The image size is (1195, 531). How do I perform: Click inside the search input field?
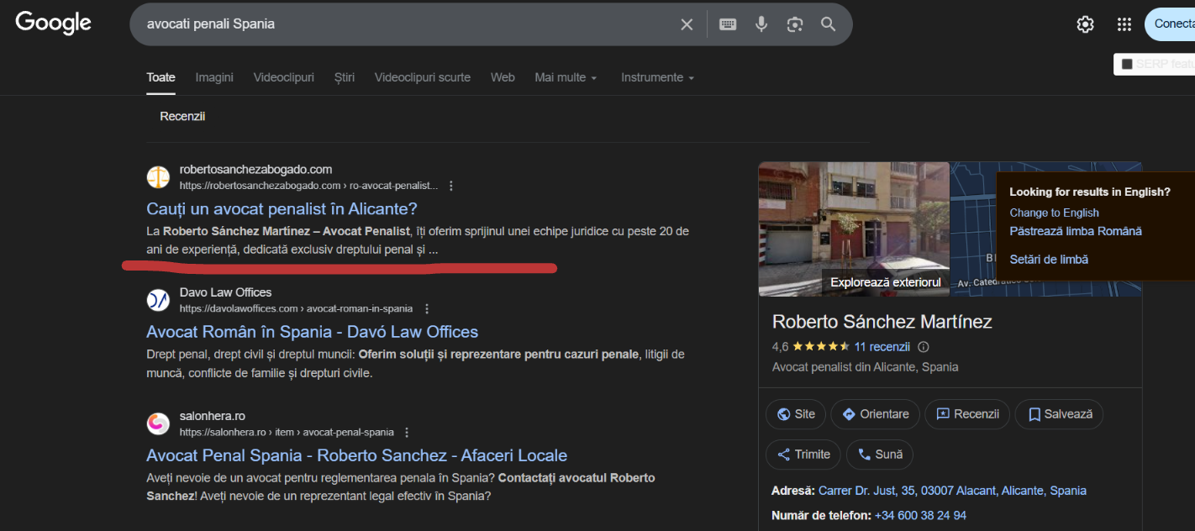[x=403, y=24]
